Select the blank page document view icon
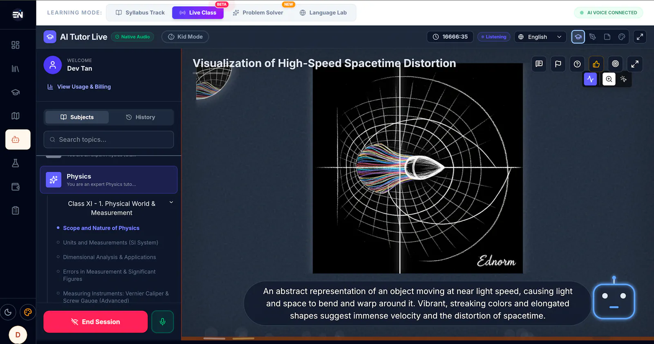 (607, 37)
